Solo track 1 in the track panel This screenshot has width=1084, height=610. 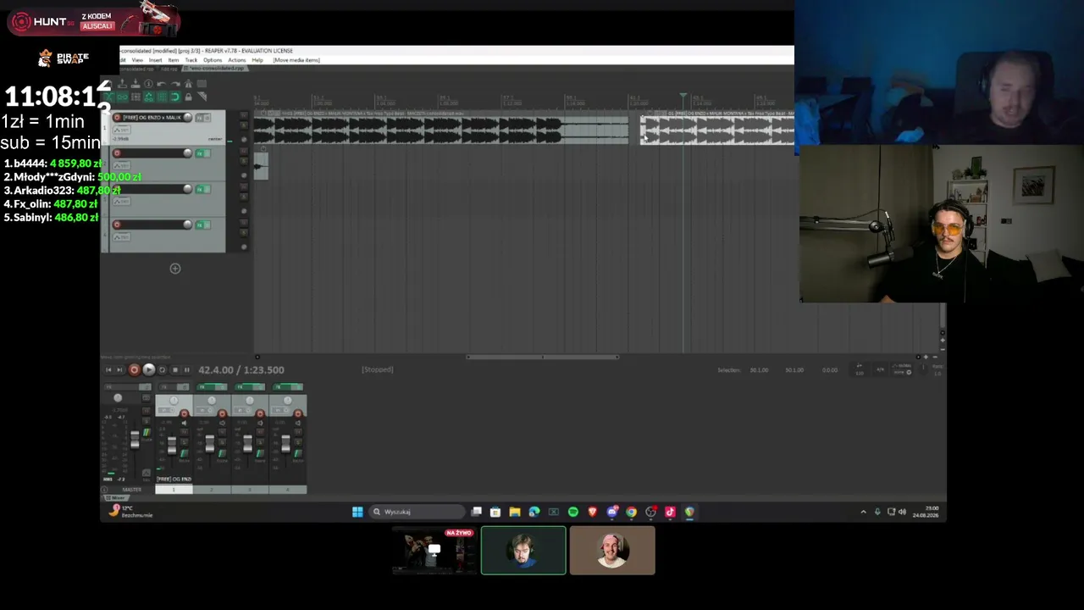244,125
